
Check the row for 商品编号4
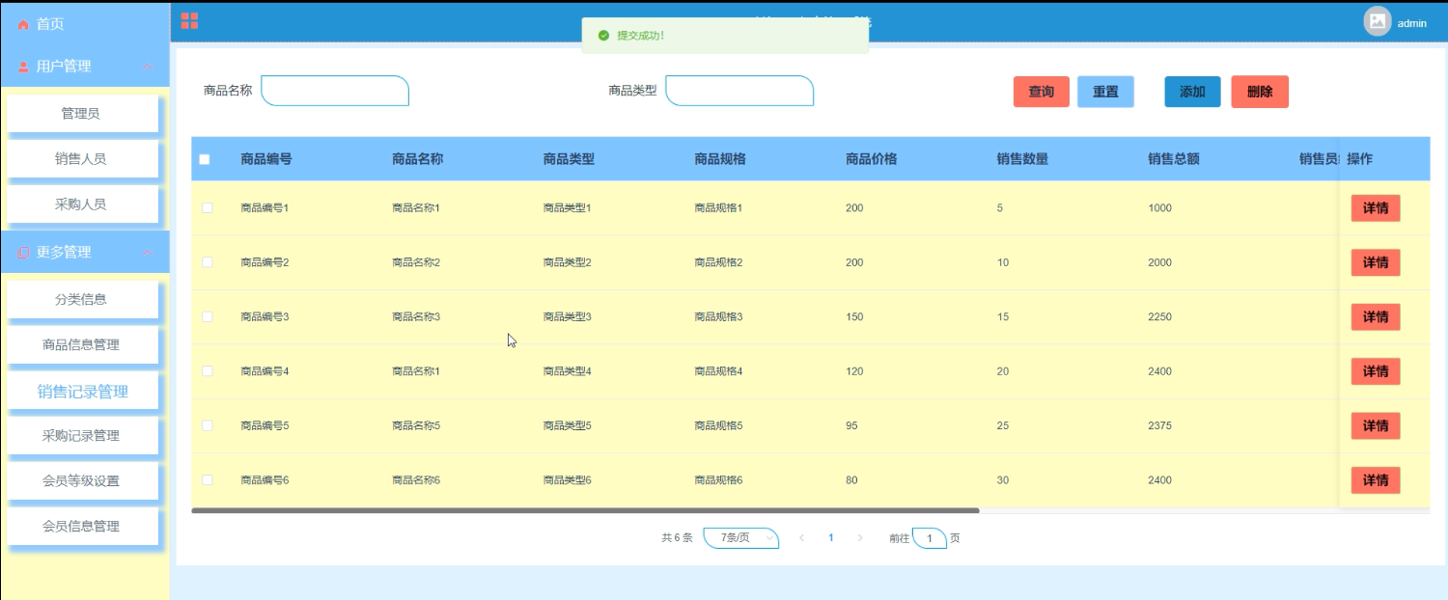pyautogui.click(x=207, y=371)
